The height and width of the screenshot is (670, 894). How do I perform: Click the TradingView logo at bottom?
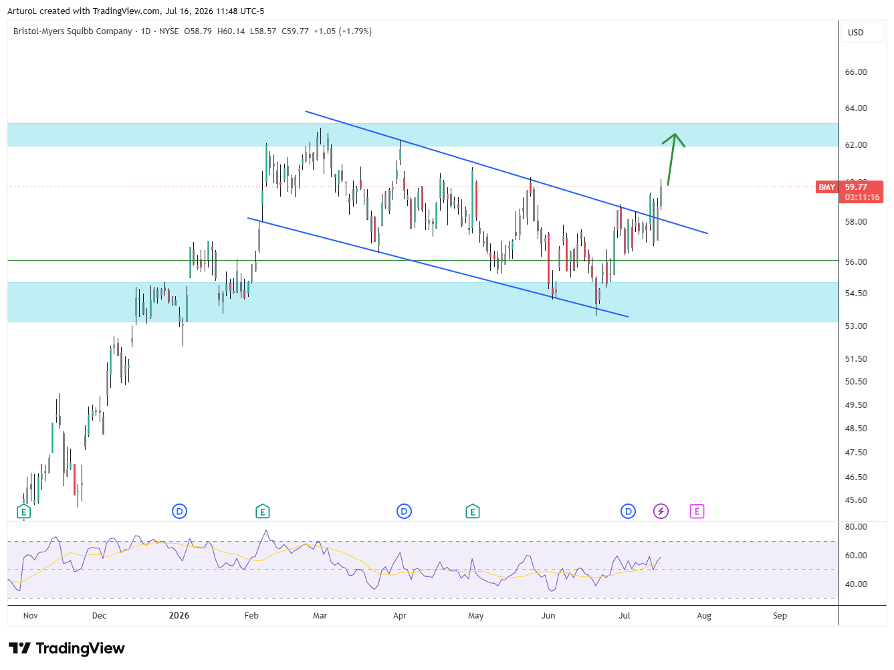67,648
